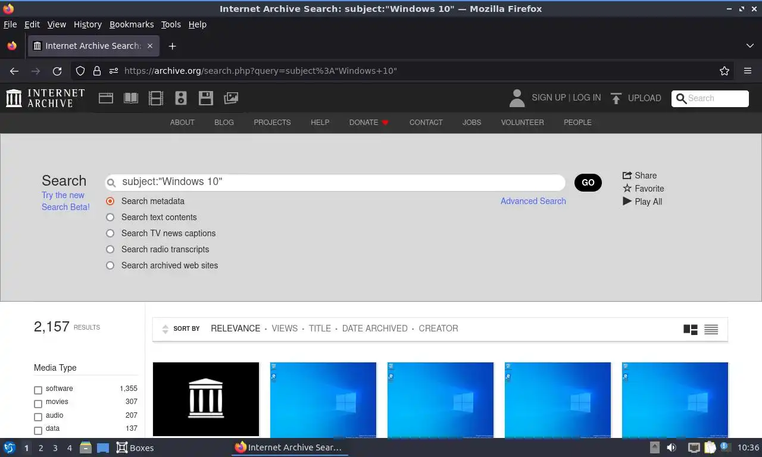Open the Tools menu
762x457 pixels.
[171, 24]
